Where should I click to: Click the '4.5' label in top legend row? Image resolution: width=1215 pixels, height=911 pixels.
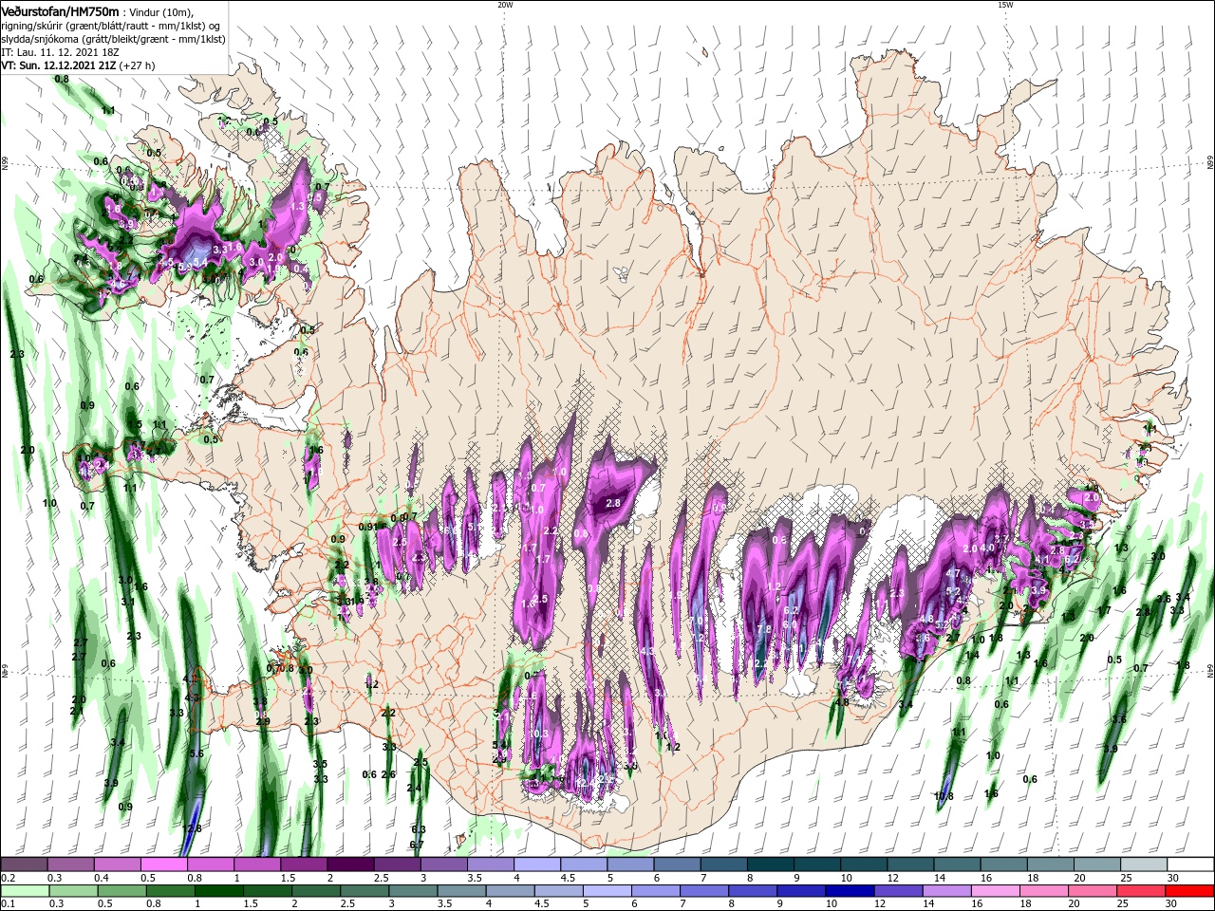coord(568,878)
